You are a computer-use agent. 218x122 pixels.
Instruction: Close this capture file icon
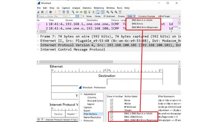[64, 12]
